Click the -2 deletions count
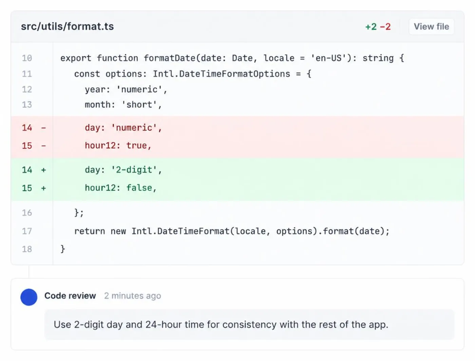This screenshot has width=475, height=361. pos(385,27)
